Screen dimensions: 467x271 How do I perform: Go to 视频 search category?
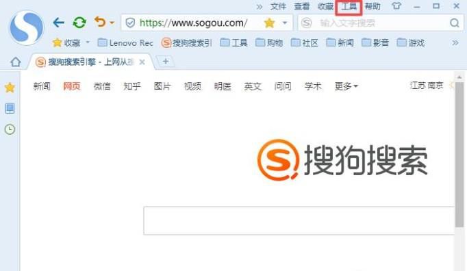tap(192, 86)
